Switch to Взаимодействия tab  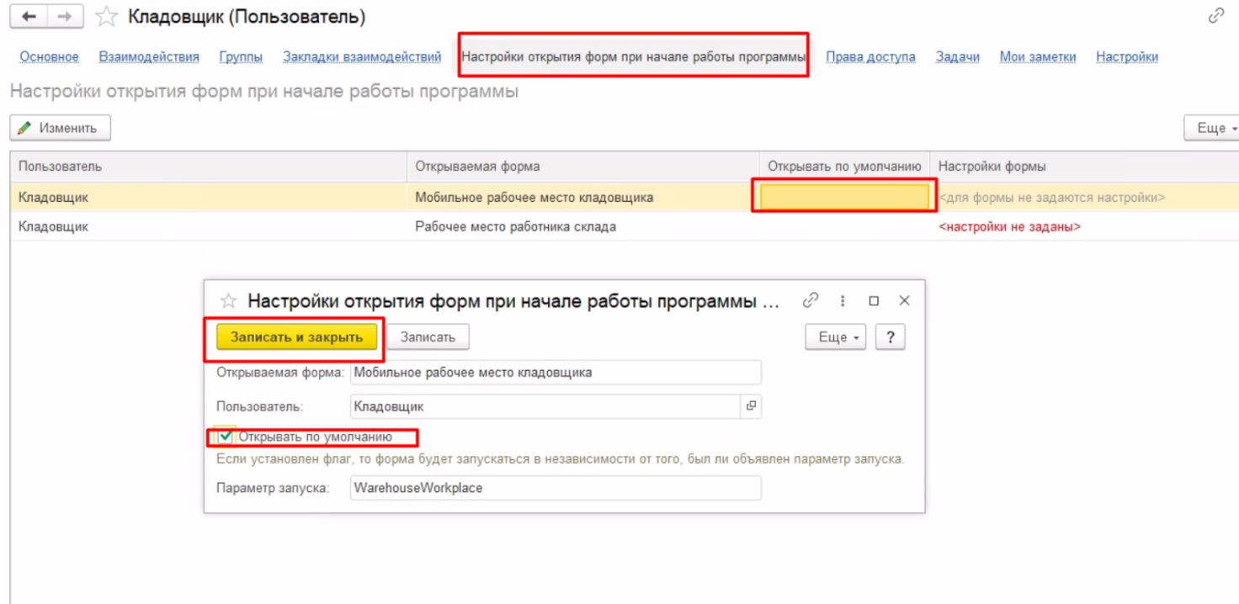[149, 56]
